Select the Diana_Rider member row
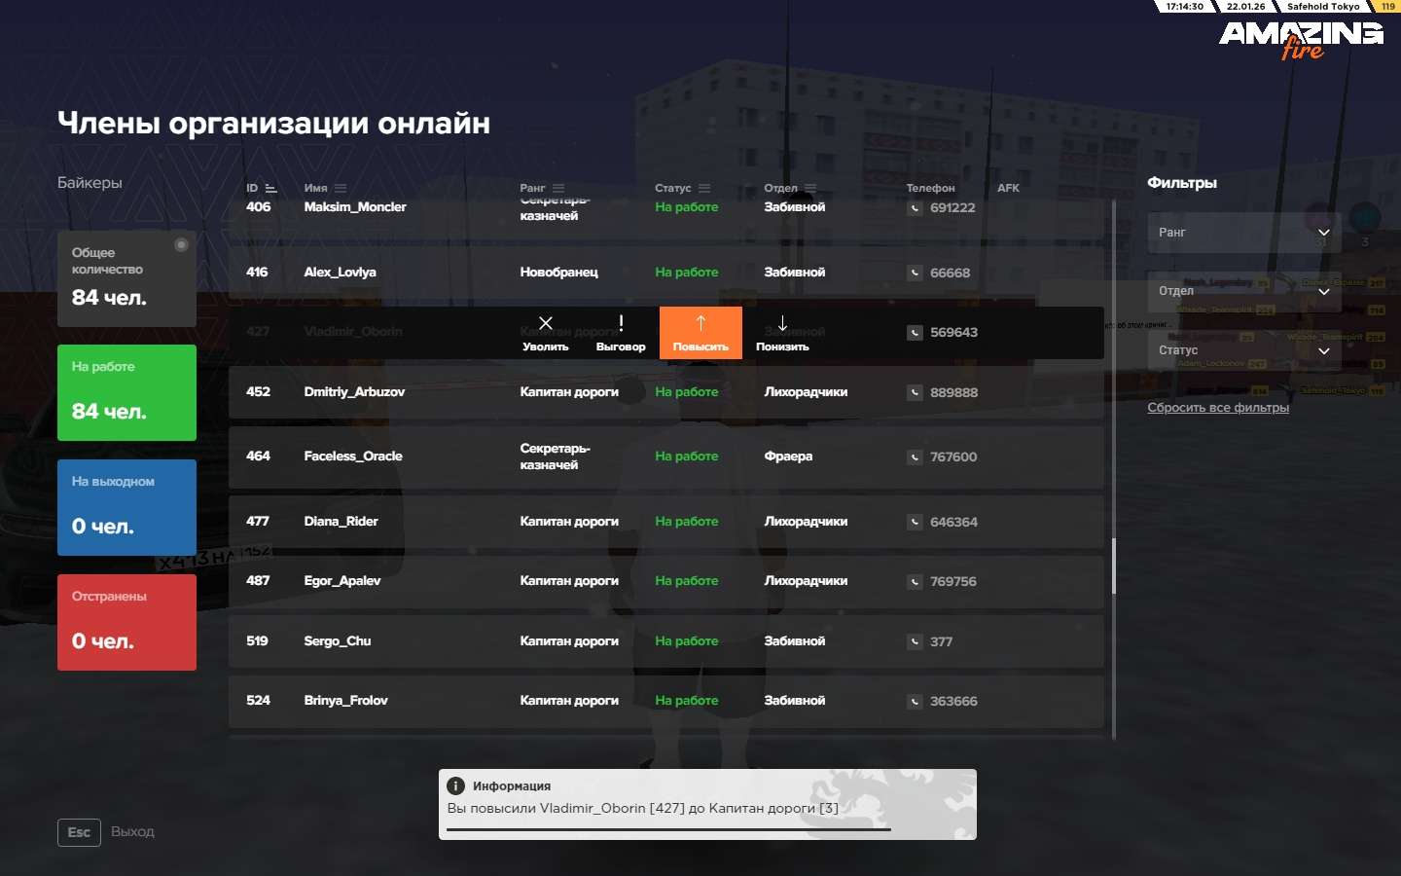The image size is (1401, 876). 665,522
